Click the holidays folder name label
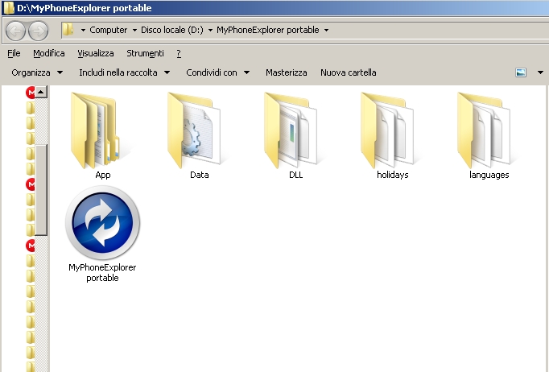This screenshot has width=549, height=372. [x=393, y=175]
